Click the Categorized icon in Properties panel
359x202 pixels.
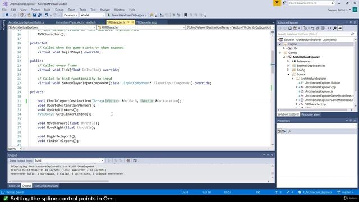(x=279, y=131)
